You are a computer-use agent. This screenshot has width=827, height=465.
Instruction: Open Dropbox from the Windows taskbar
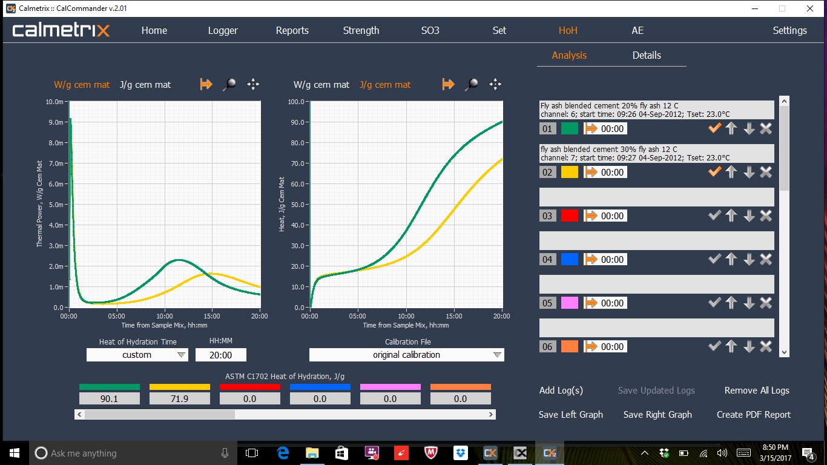(x=461, y=453)
